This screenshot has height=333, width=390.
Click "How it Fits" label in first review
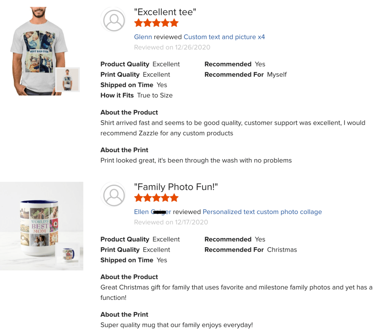(x=117, y=95)
